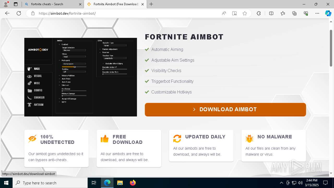Viewport: 334px width, 188px height.
Task: Click the 'NO MALWARE' card title
Action: tap(275, 137)
